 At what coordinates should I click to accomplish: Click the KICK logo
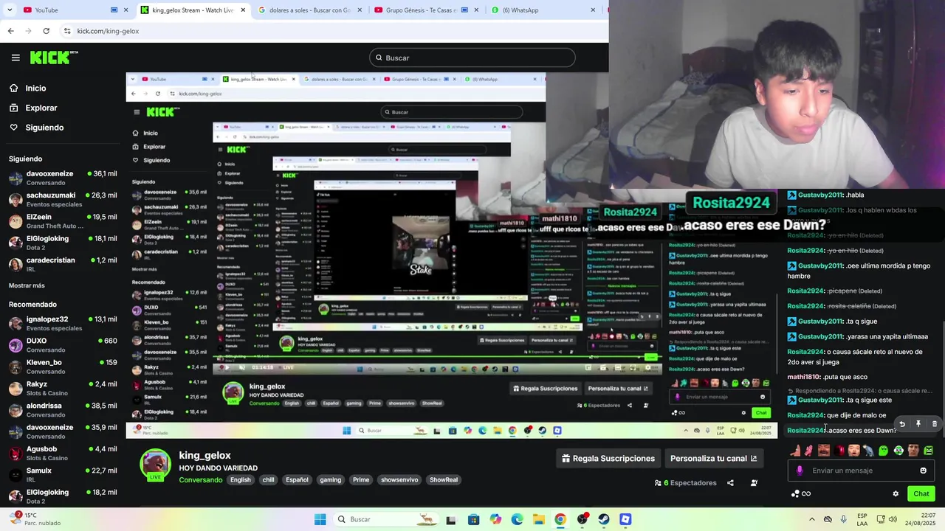54,58
